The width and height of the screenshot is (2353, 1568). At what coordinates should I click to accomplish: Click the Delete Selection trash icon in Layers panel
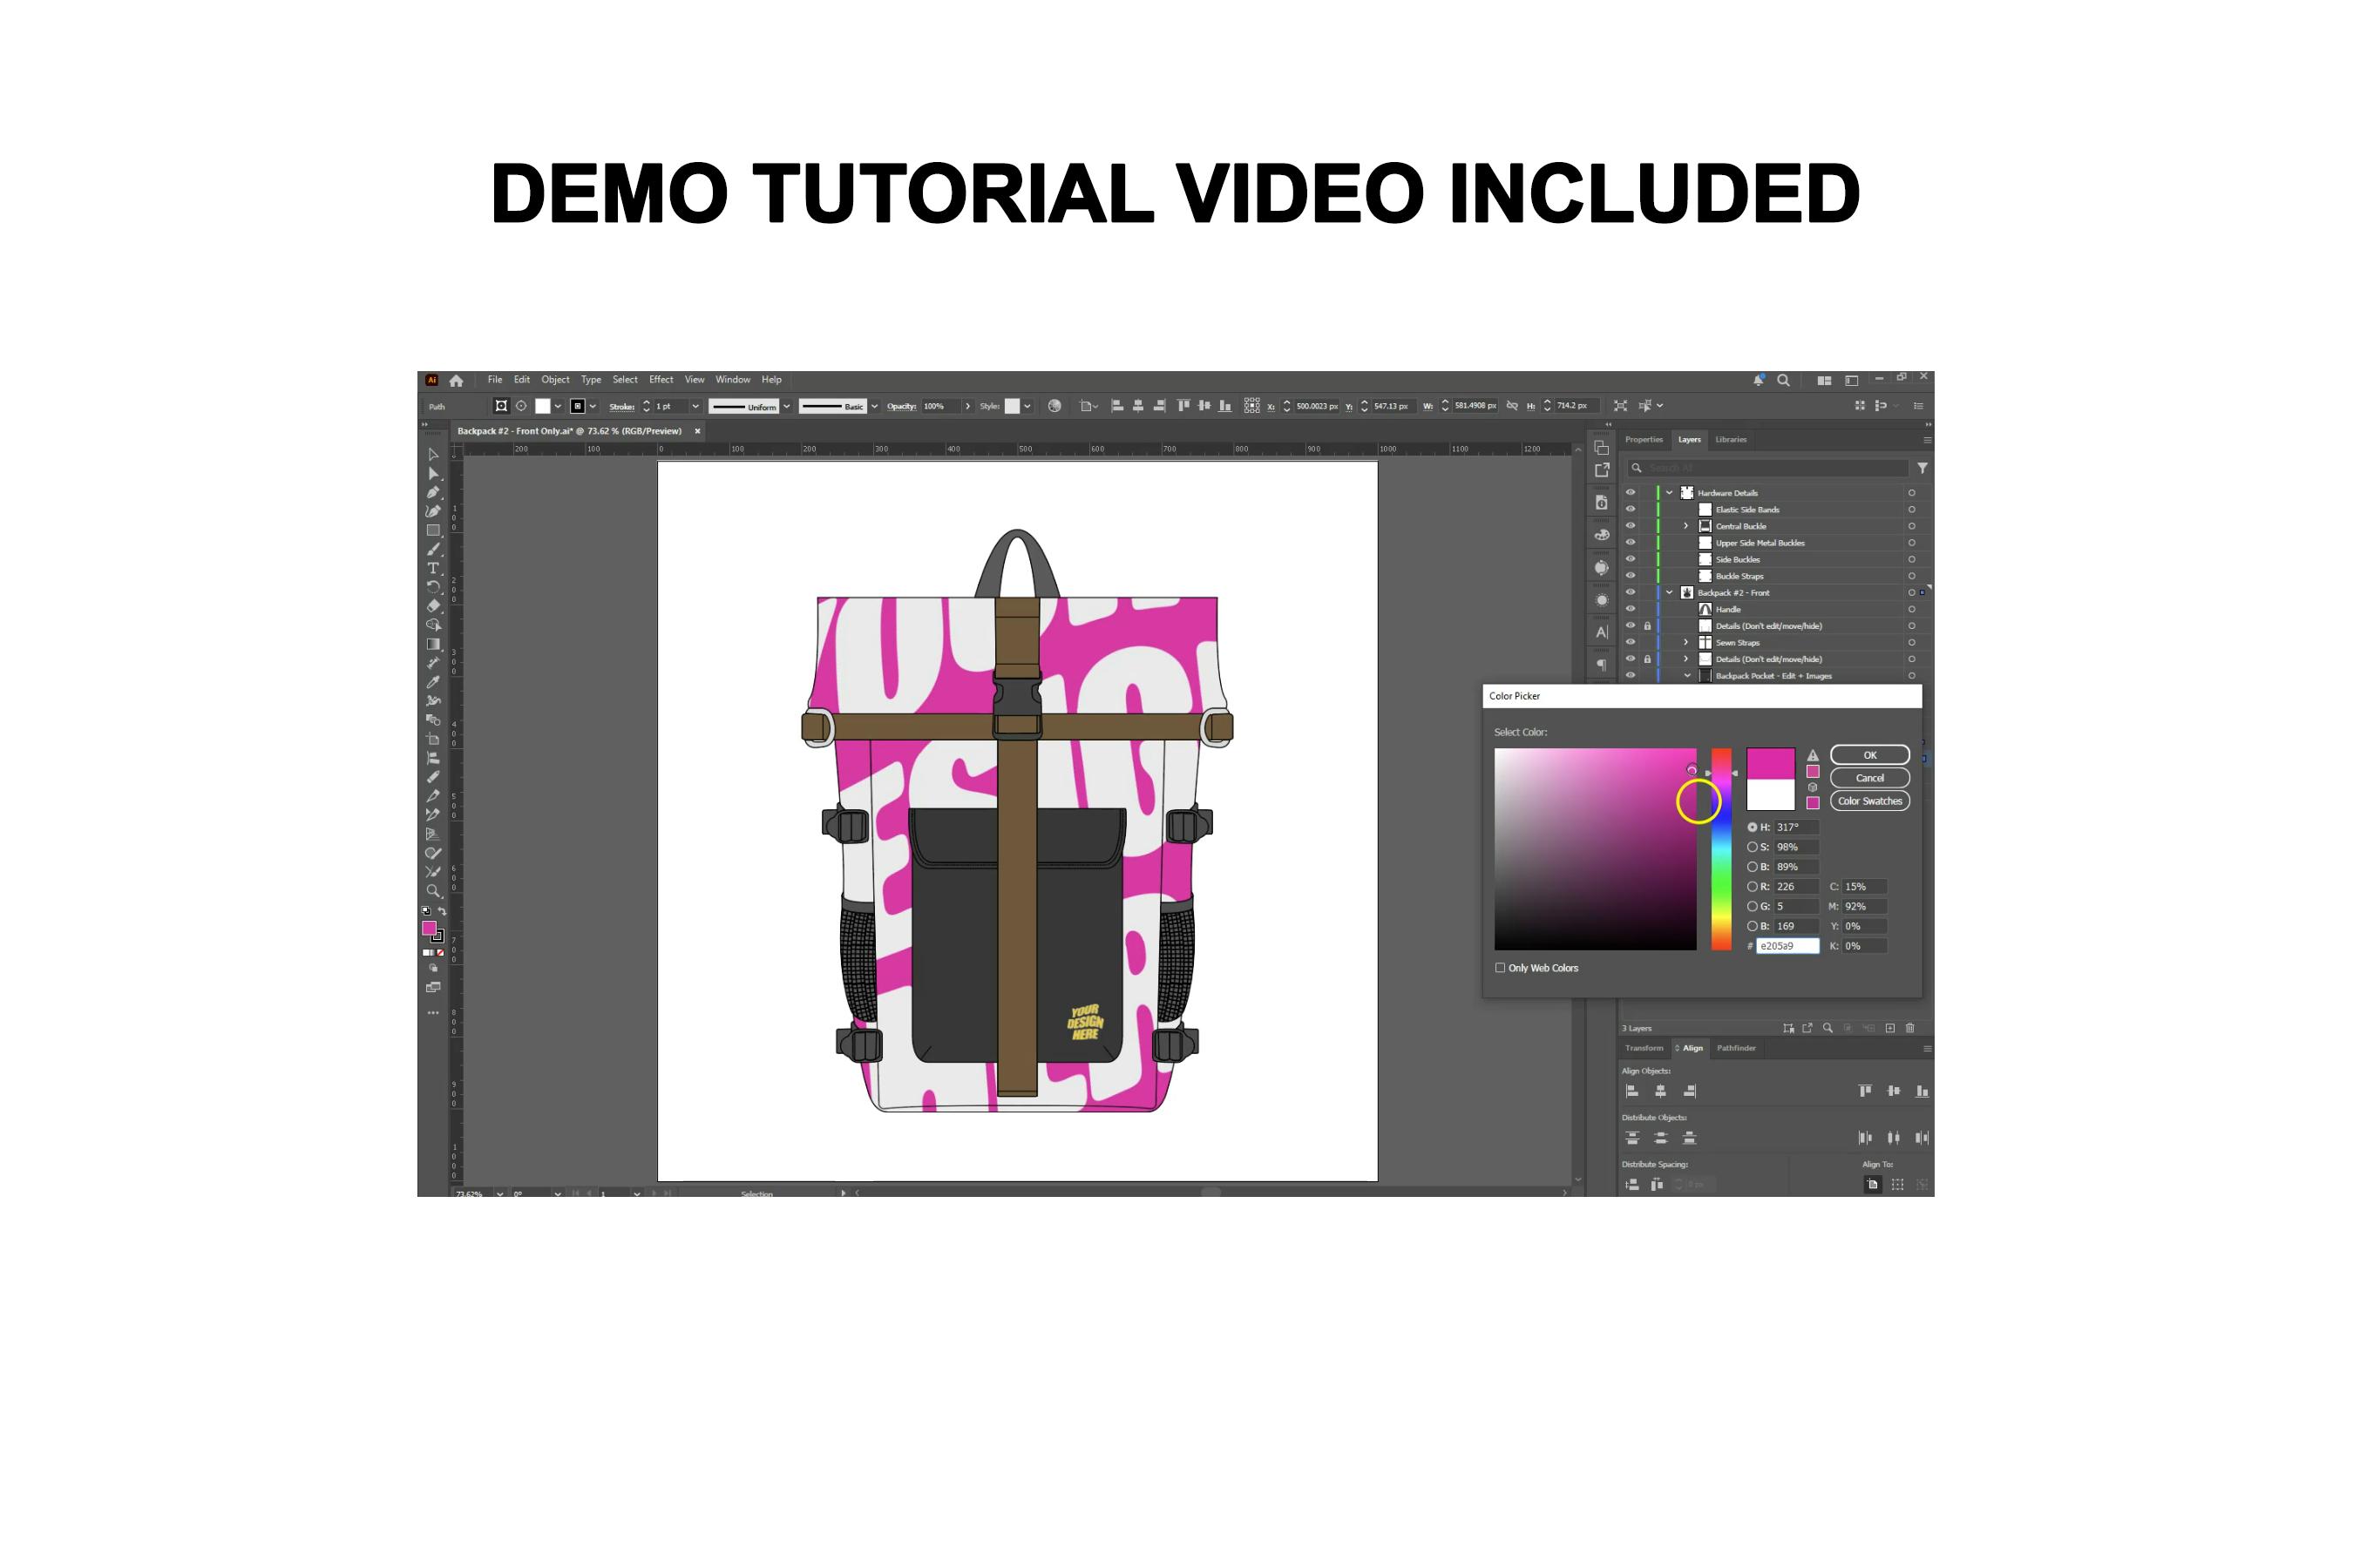(1909, 1028)
